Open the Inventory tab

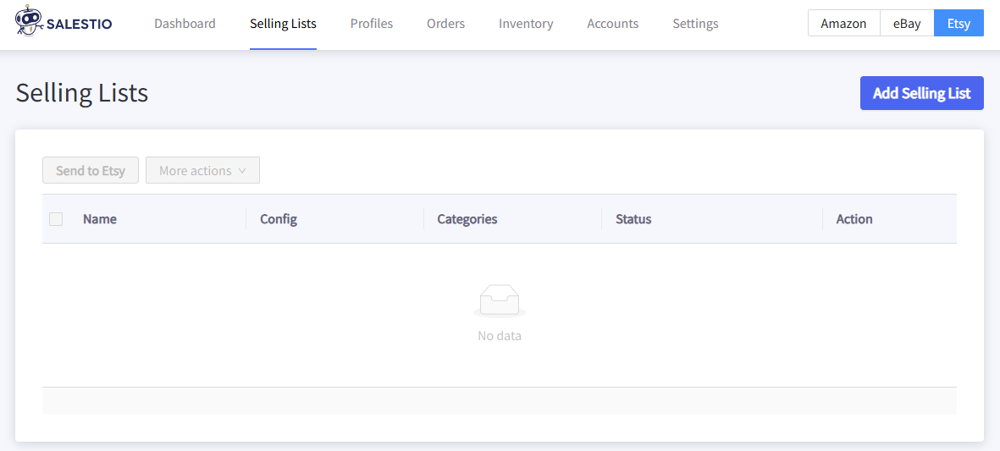coord(526,24)
